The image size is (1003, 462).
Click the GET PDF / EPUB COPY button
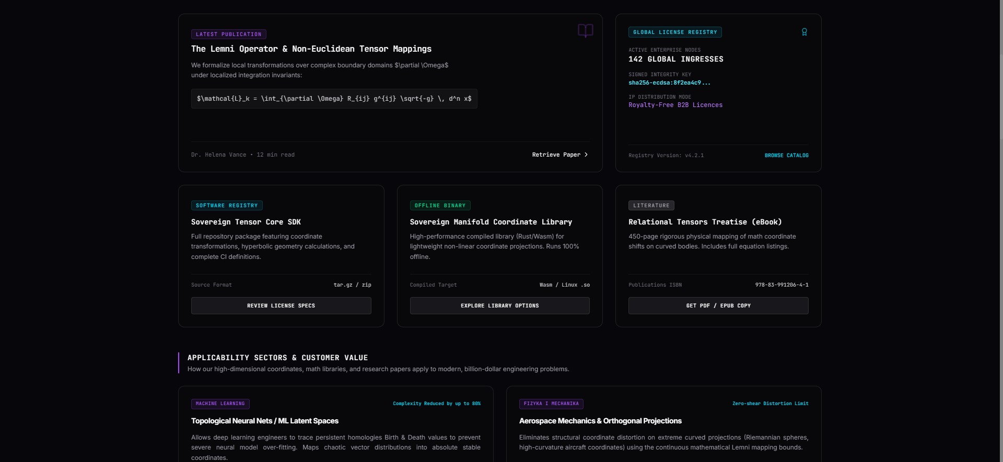(718, 305)
